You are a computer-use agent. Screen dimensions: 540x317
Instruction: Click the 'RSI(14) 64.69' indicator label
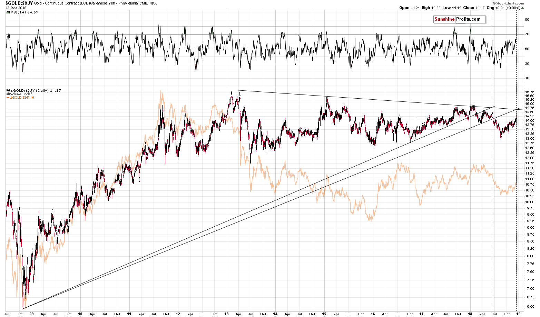[x=24, y=12]
